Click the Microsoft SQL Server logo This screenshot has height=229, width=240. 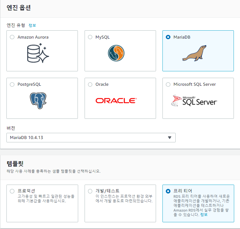194,100
